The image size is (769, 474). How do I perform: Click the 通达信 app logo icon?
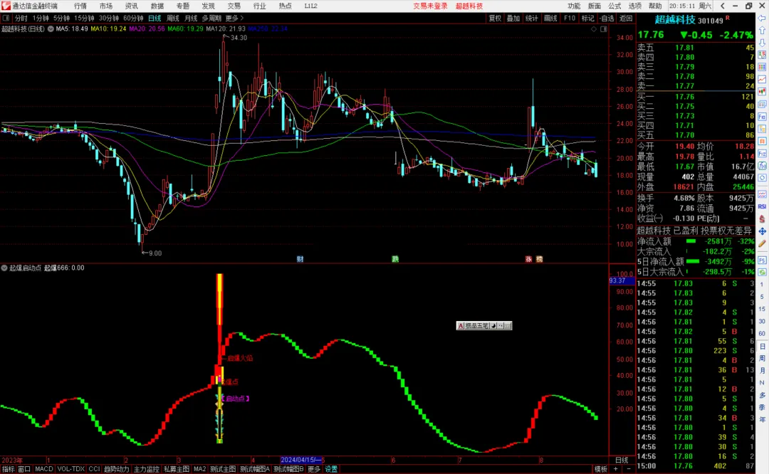(x=6, y=6)
